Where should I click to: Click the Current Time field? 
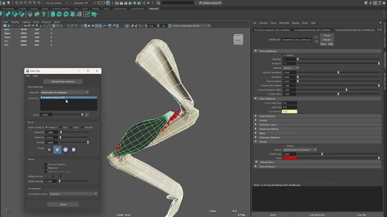click(x=290, y=112)
